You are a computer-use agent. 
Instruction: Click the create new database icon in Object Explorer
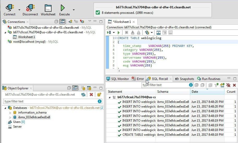point(99,95)
